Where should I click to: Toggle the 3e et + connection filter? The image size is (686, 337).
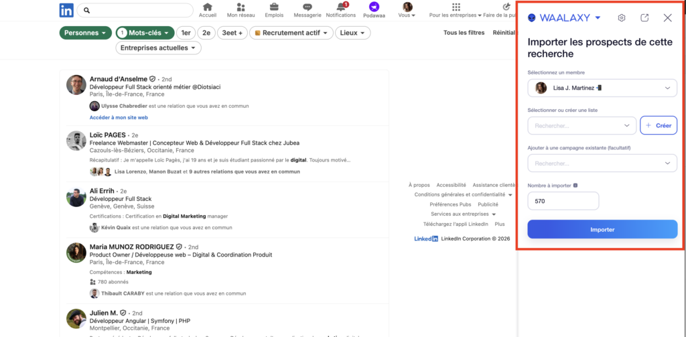click(x=232, y=33)
